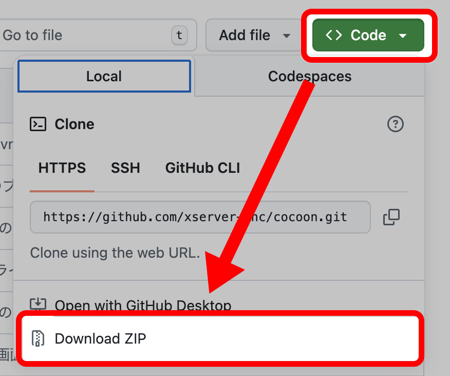Click the angle brackets icon on Code button
This screenshot has height=376, width=450.
click(x=334, y=35)
